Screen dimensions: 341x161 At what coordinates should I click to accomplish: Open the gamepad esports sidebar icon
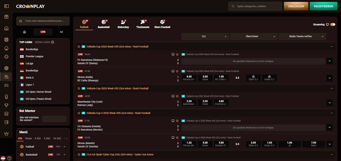(7, 85)
